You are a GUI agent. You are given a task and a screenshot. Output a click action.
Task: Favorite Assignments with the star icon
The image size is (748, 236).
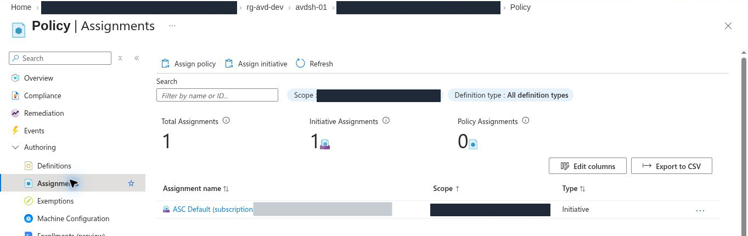tap(131, 183)
